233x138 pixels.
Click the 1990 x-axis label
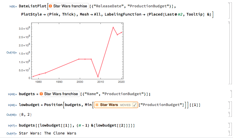point(59,82)
